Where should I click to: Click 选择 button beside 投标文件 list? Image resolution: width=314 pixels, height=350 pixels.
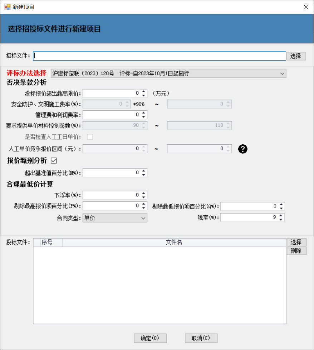tap(296, 242)
